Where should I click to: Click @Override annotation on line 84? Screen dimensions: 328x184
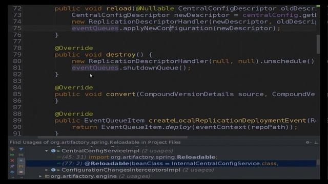point(74,87)
